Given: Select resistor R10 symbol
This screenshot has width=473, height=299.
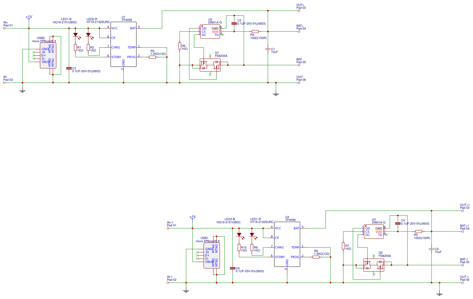Looking at the screenshot, I should click(x=239, y=247).
